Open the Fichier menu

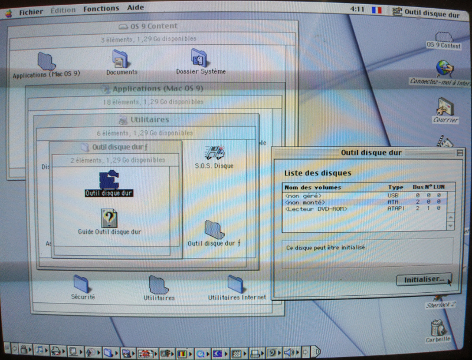point(31,9)
